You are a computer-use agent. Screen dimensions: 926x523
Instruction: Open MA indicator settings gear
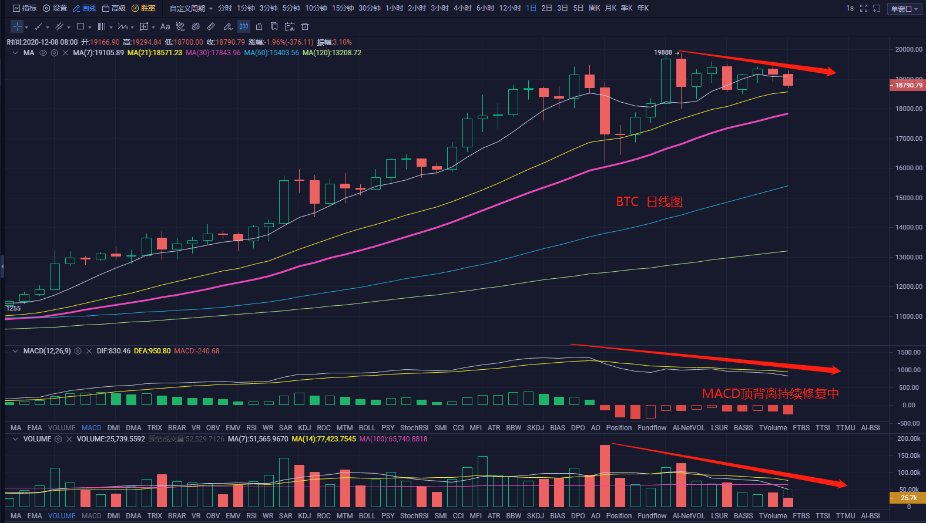tap(54, 53)
